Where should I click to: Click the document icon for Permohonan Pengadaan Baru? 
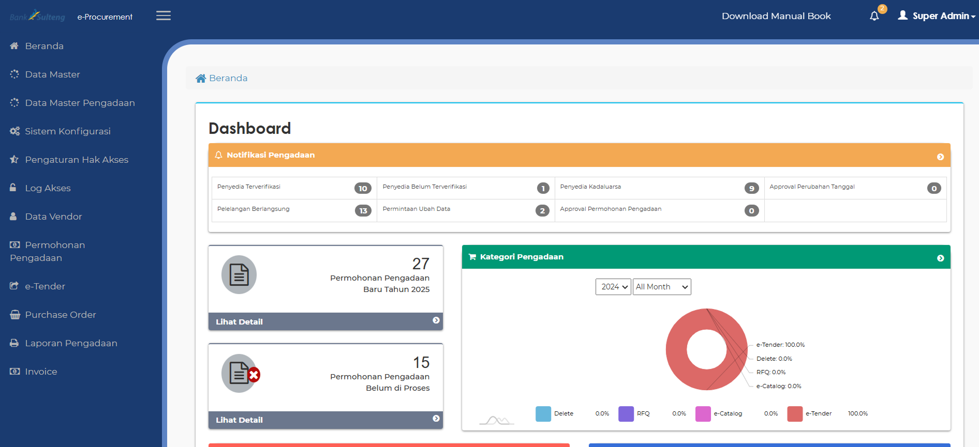[x=239, y=275]
